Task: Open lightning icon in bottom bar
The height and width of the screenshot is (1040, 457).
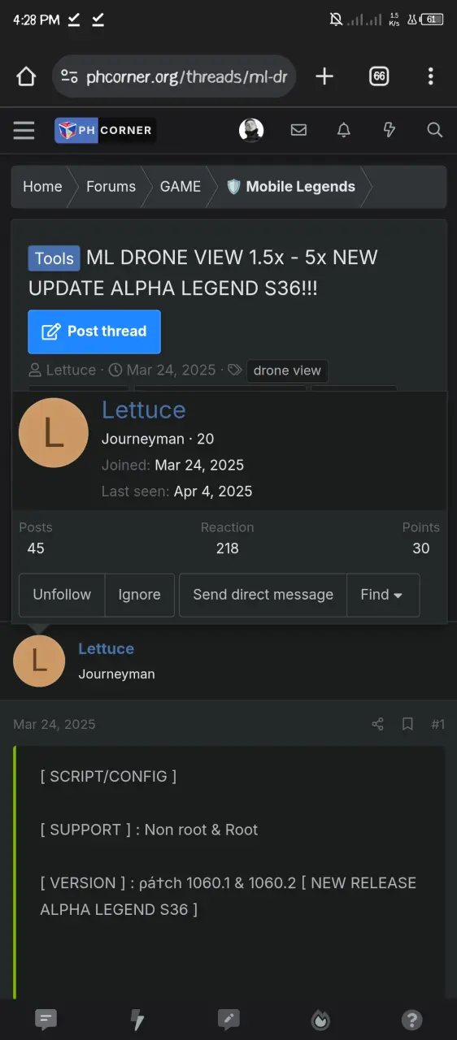Action: tap(137, 1020)
